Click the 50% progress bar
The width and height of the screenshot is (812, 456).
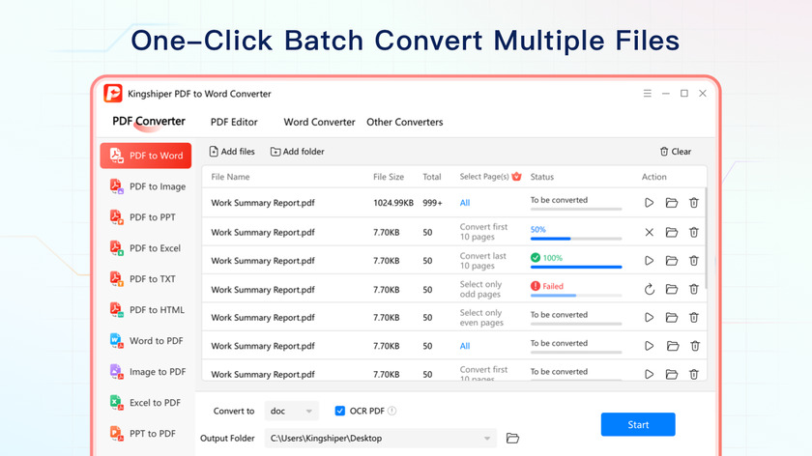click(576, 239)
